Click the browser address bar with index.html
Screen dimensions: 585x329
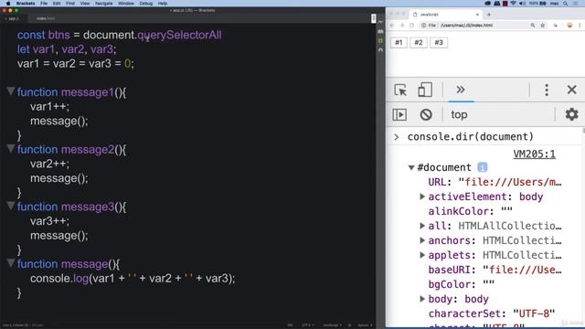[x=482, y=26]
